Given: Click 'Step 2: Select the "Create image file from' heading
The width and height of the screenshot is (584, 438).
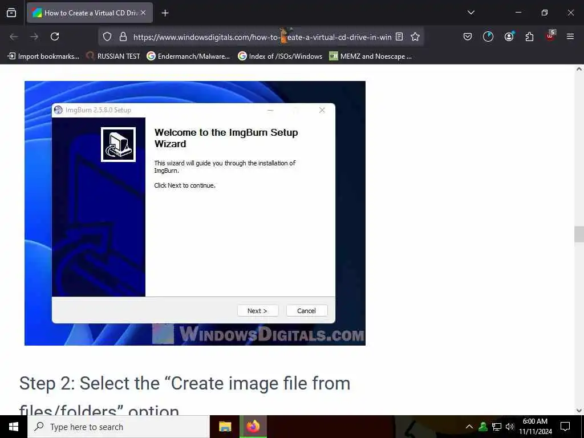Looking at the screenshot, I should pos(185,383).
